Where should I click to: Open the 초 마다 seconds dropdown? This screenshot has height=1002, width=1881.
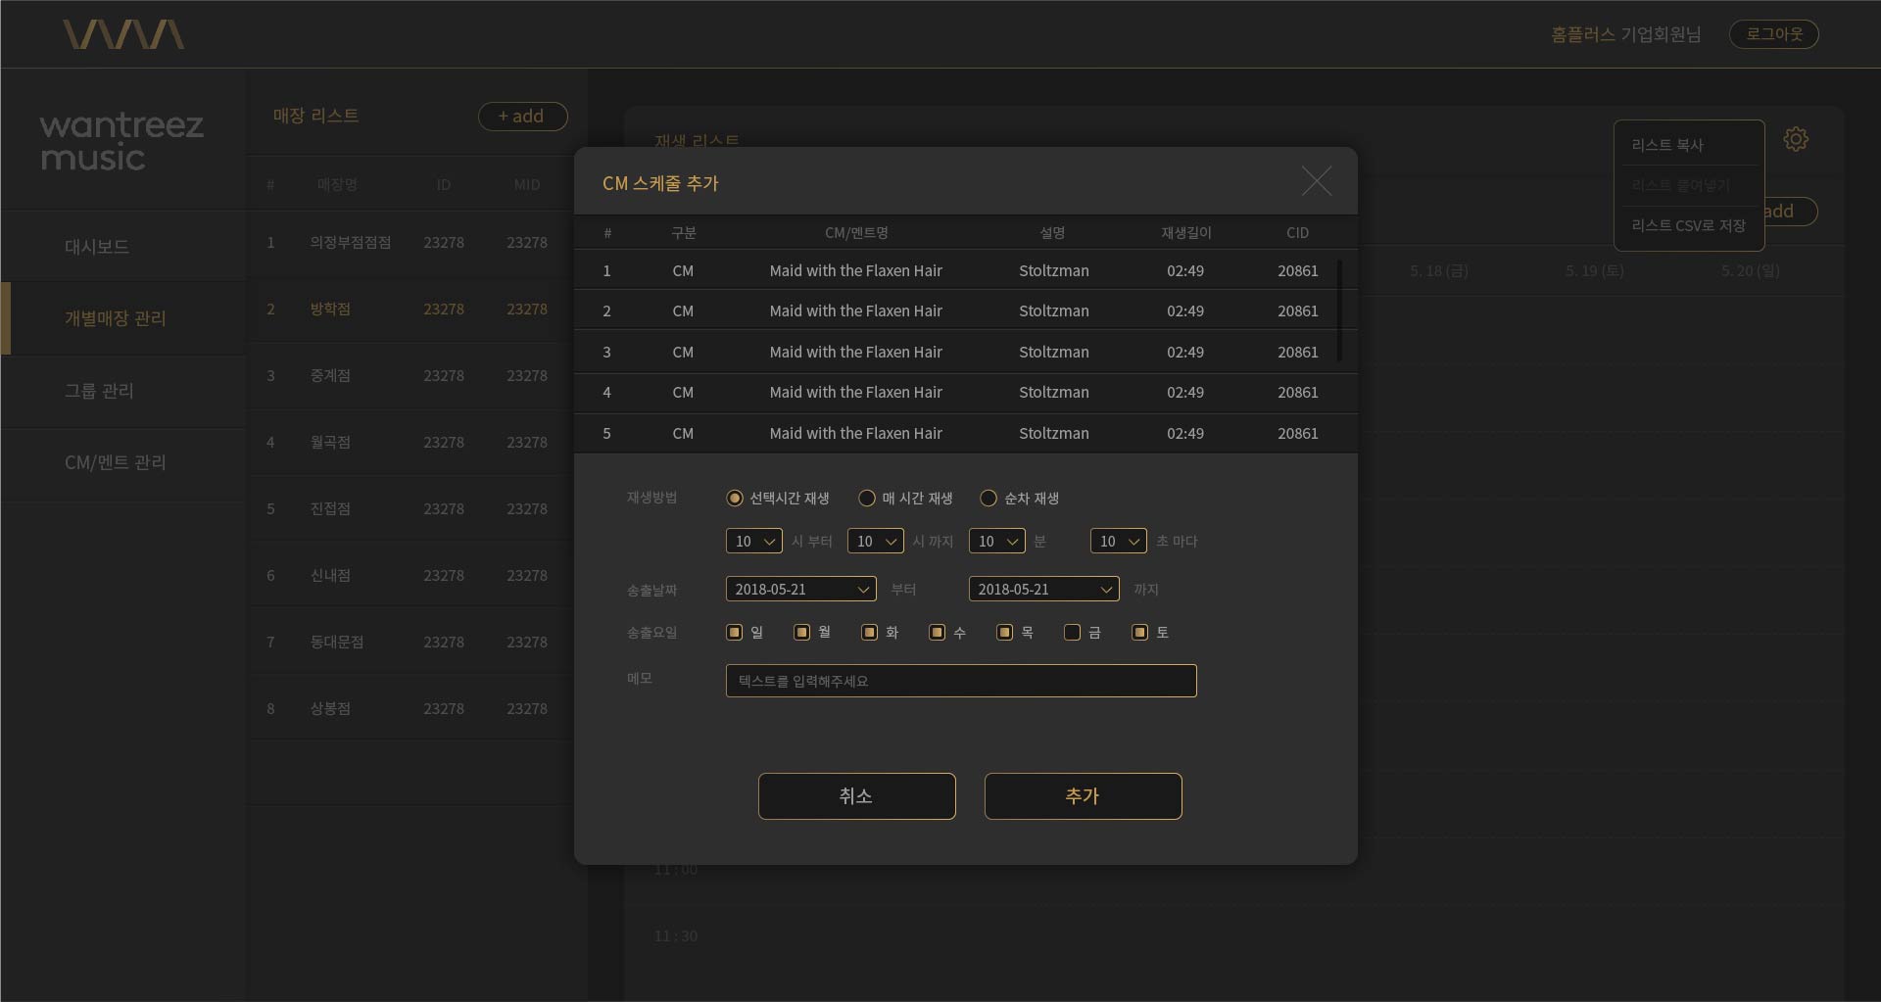[1118, 542]
